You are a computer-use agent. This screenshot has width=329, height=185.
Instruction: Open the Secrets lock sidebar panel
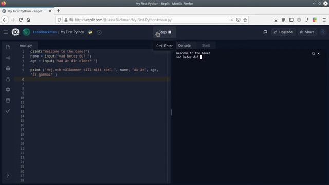coord(8,79)
